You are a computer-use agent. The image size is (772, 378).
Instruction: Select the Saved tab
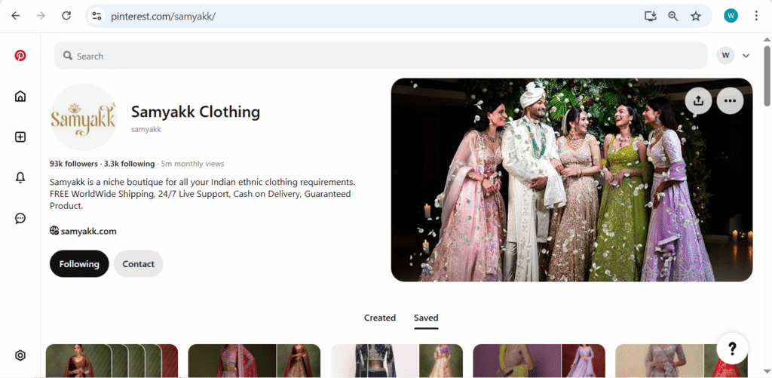click(x=426, y=318)
